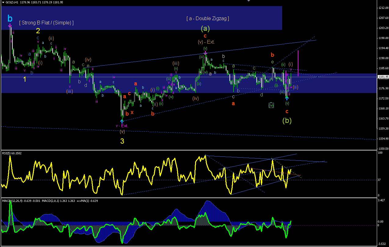
Task: Click the RSI scale value 100
Action: point(380,152)
